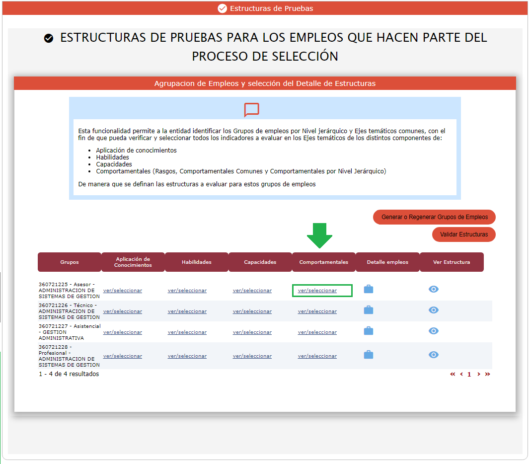Open Capacidades ver/seleccionar for Asistencial row

pyautogui.click(x=252, y=332)
